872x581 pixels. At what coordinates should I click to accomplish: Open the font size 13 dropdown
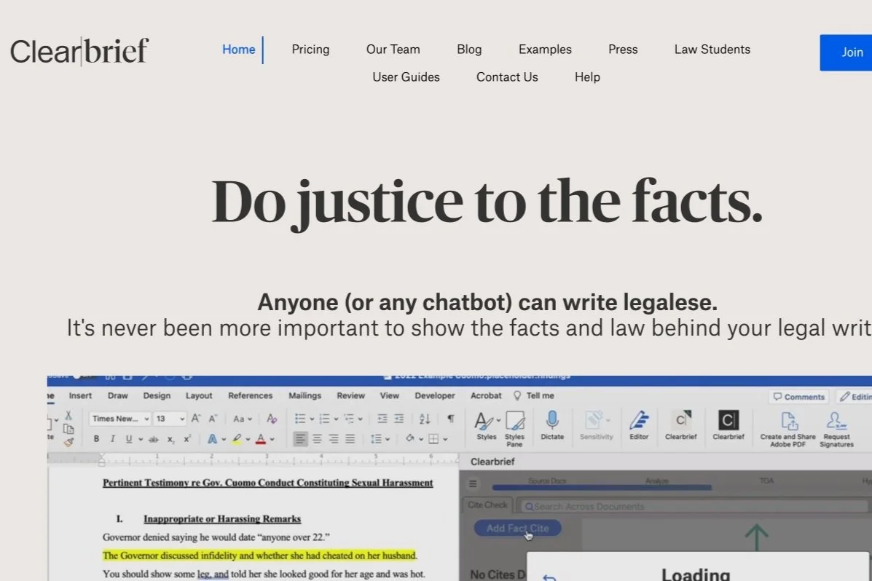point(170,419)
